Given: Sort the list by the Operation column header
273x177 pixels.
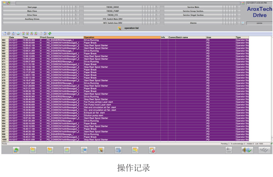Looking at the screenshot, I should pos(121,37).
